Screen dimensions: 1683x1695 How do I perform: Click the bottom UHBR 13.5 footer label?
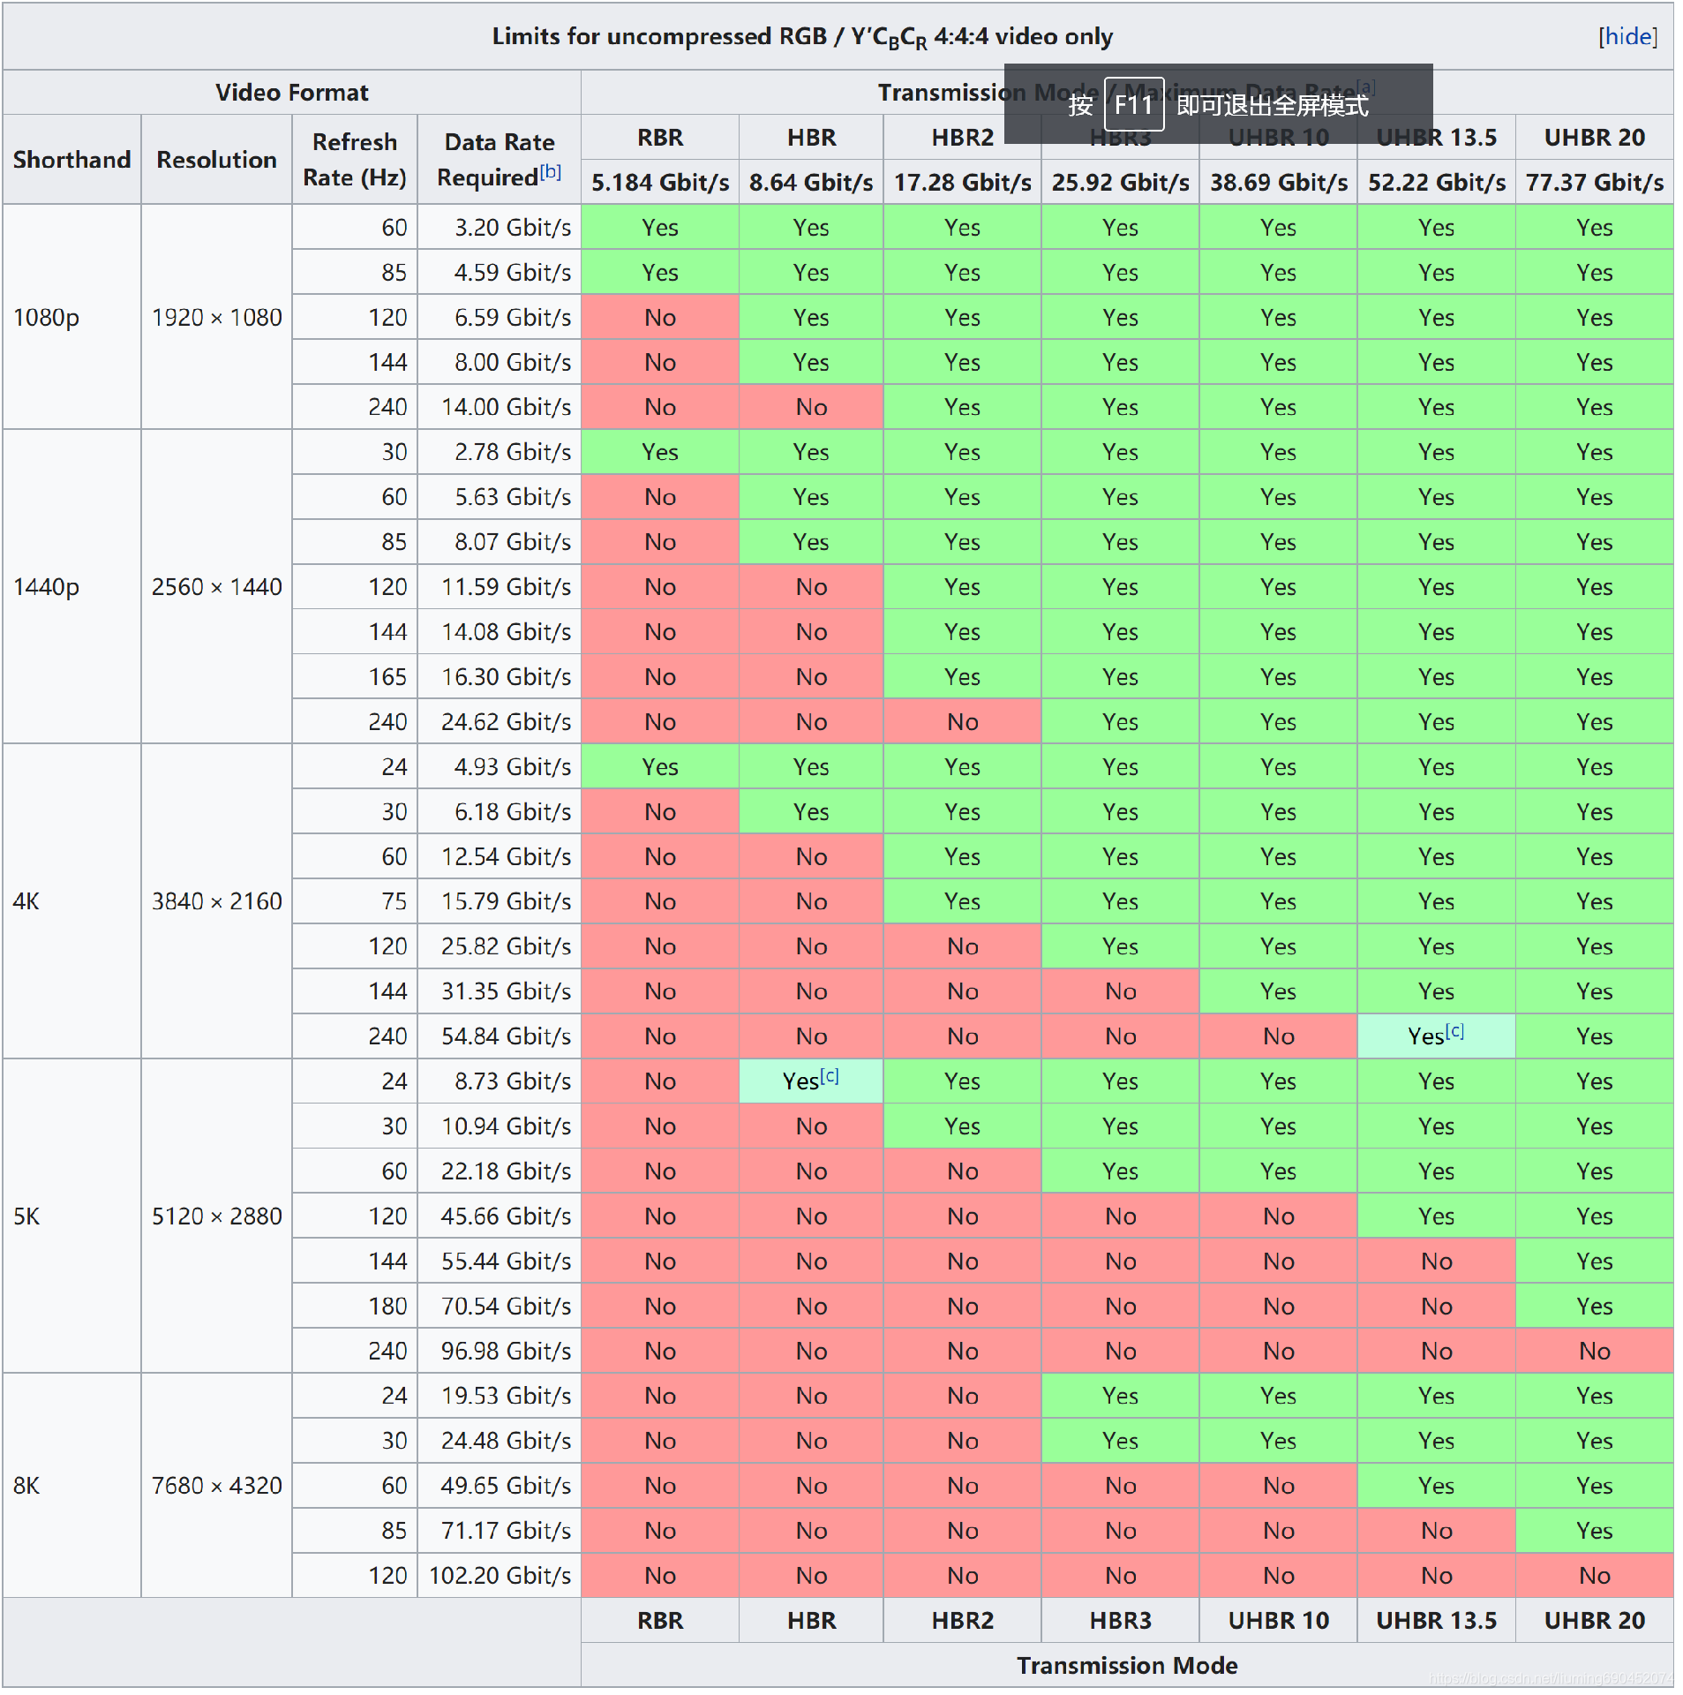pyautogui.click(x=1436, y=1620)
